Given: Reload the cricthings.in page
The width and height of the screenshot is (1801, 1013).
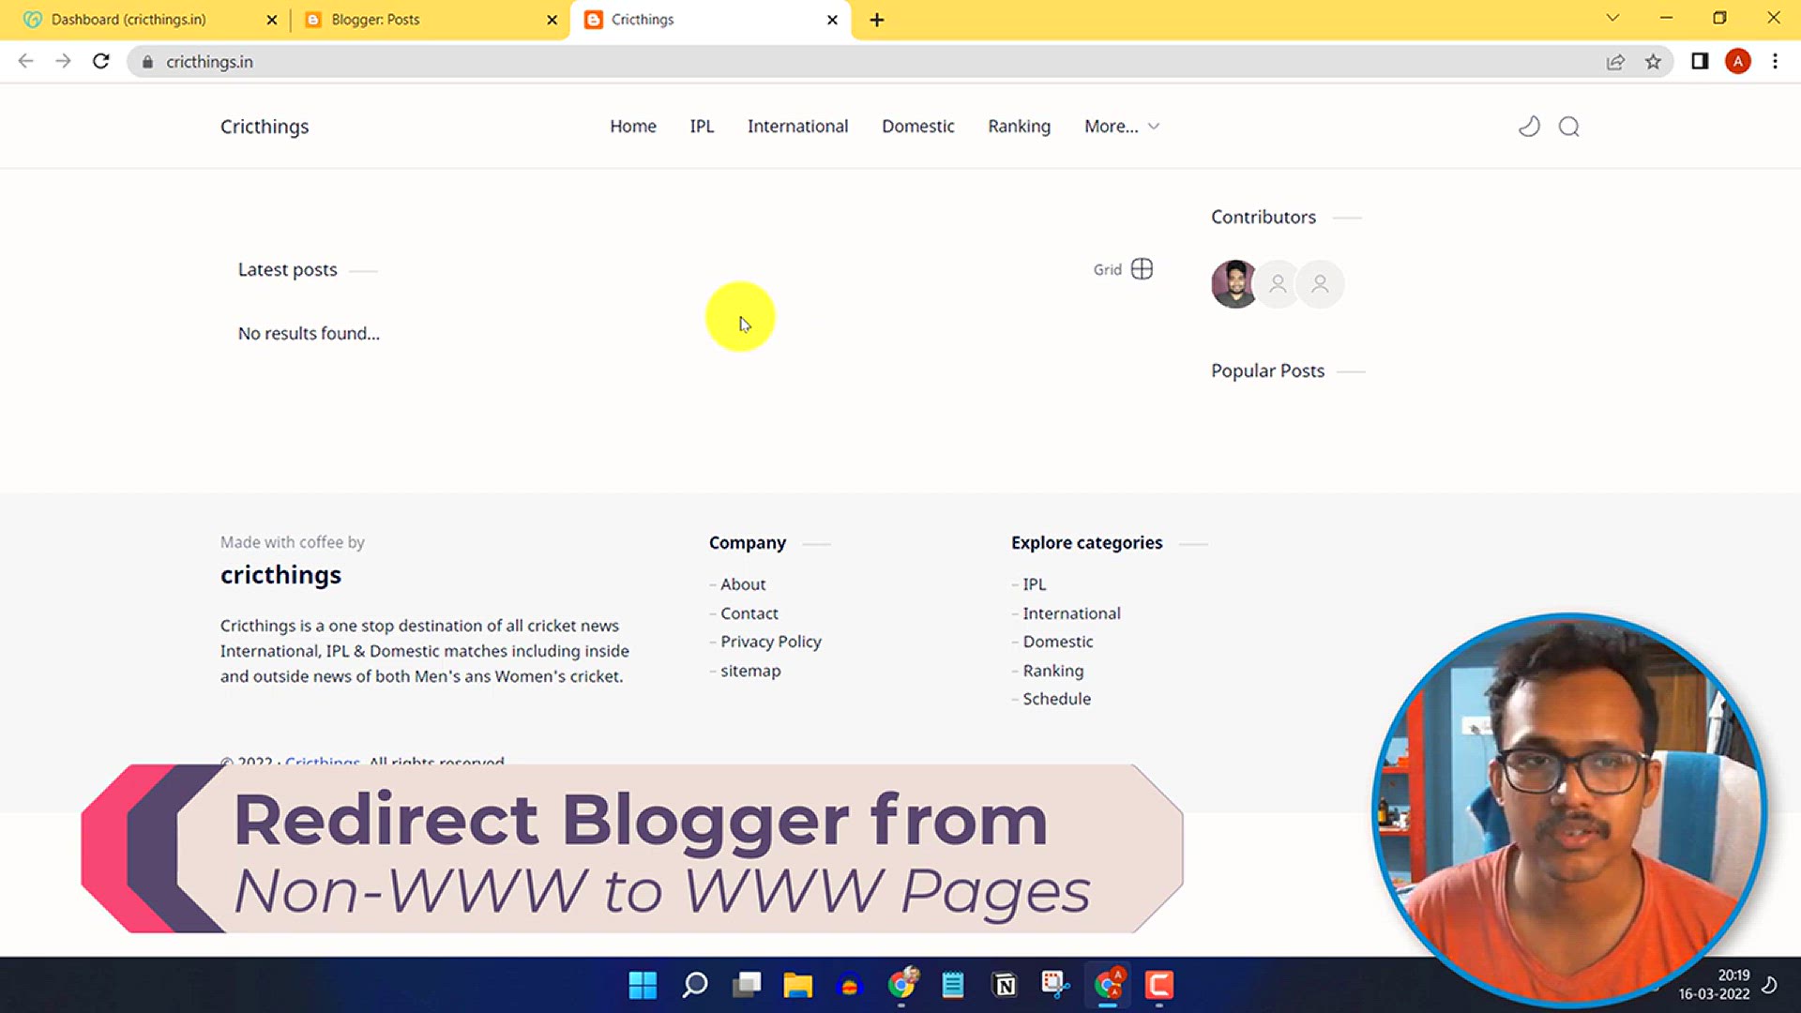Looking at the screenshot, I should pos(101,61).
